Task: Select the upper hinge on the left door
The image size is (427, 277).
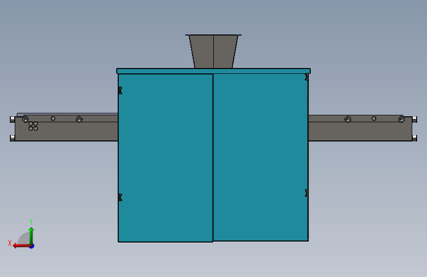Action: (x=120, y=90)
